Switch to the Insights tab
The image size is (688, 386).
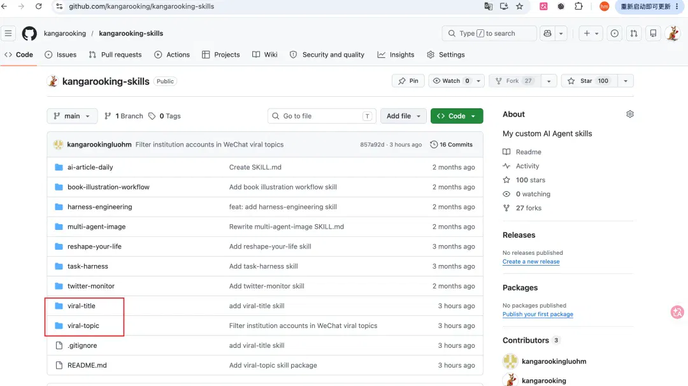pos(396,54)
